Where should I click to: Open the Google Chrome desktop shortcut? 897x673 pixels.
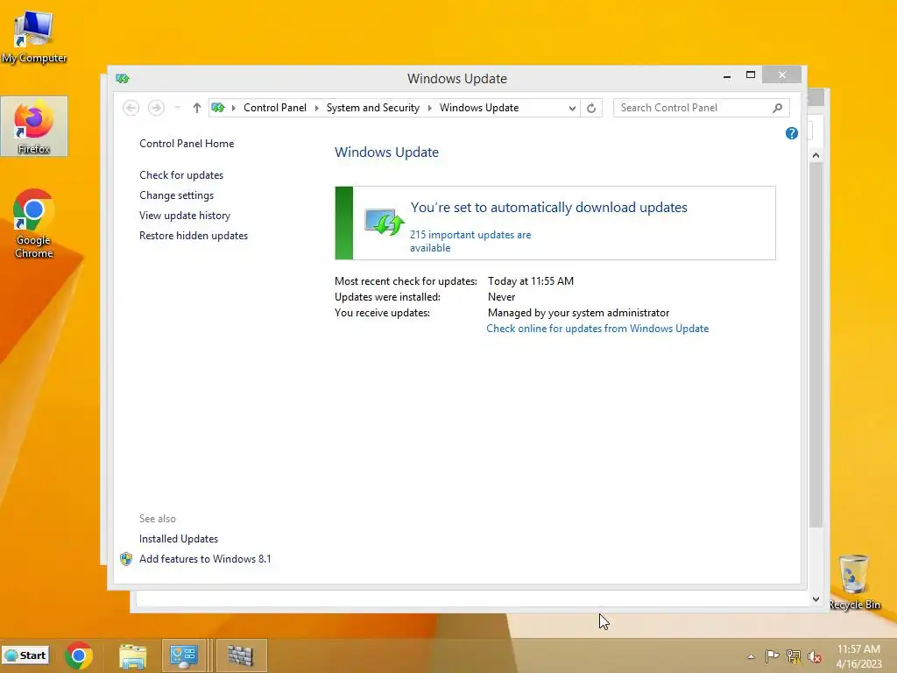(34, 223)
